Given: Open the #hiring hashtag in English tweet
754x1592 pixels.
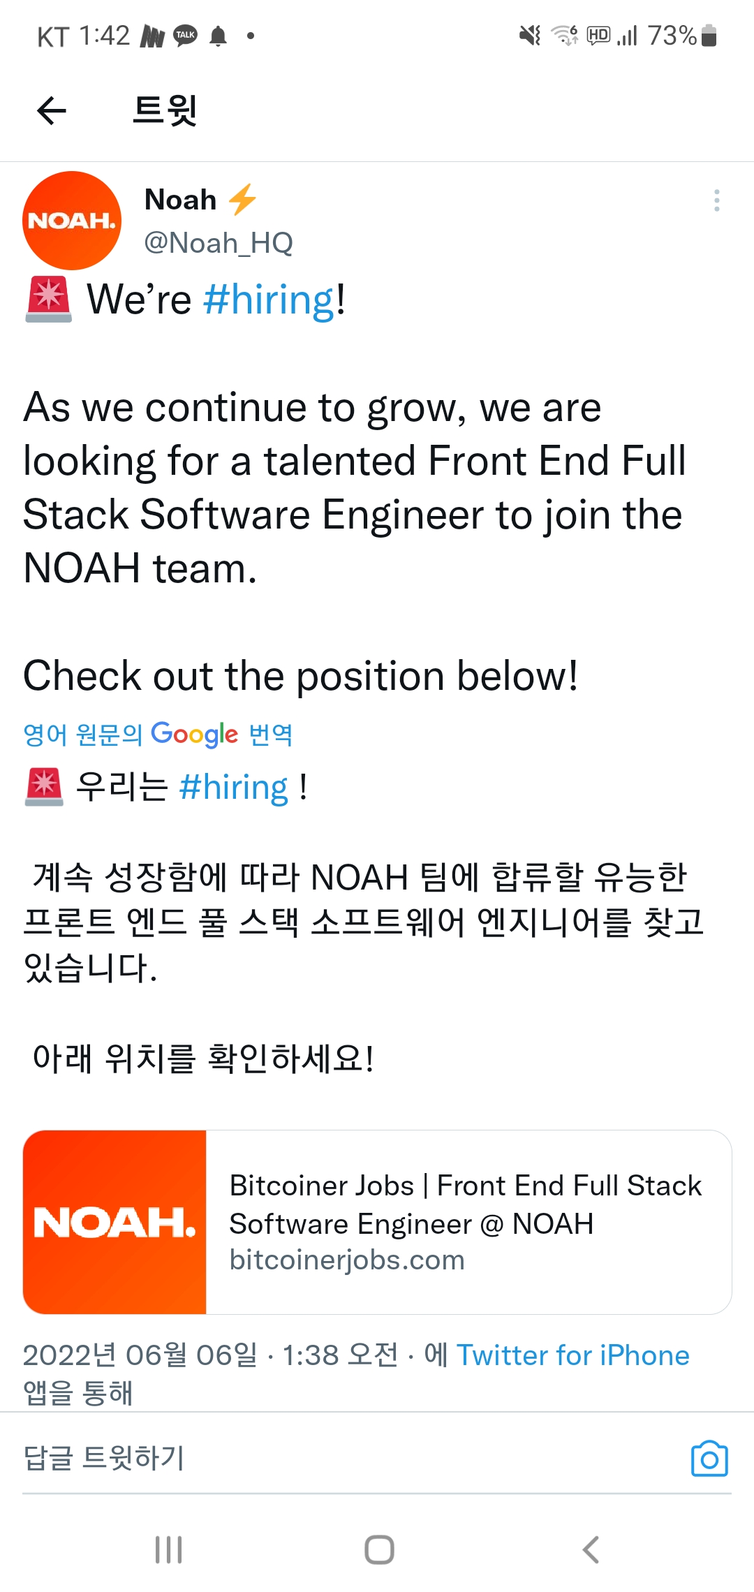Looking at the screenshot, I should coord(269,300).
